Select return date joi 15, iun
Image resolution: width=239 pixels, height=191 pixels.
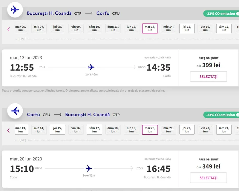(x=57, y=130)
